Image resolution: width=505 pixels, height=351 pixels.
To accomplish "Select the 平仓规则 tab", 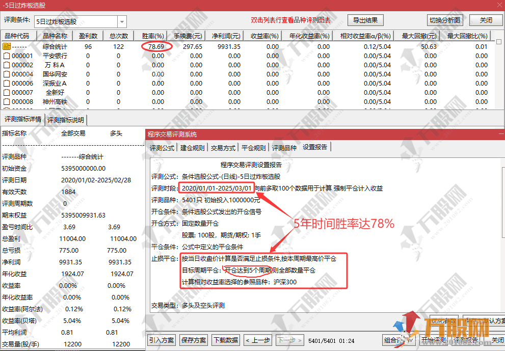I will coord(253,148).
